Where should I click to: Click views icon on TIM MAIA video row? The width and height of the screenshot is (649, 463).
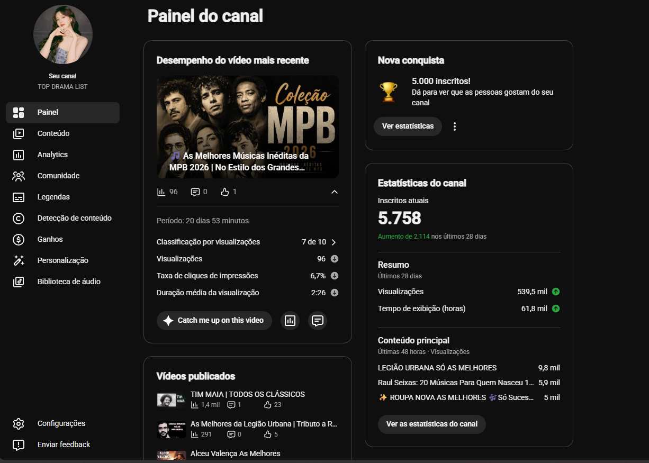click(x=194, y=405)
